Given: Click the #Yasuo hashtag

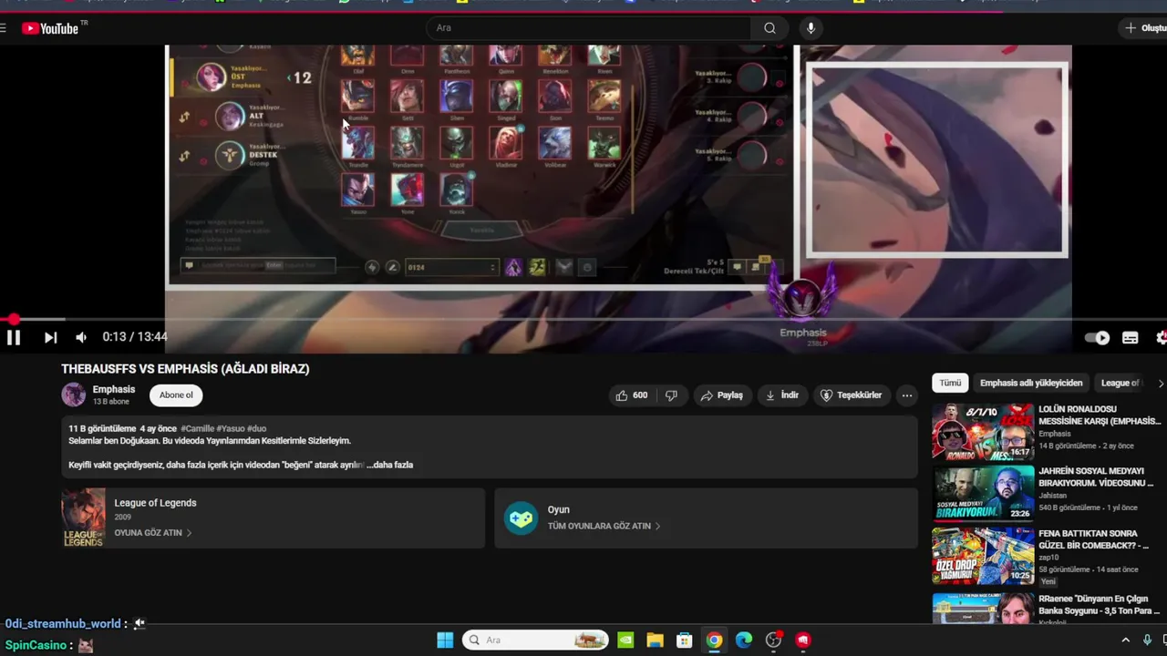Looking at the screenshot, I should pyautogui.click(x=230, y=428).
